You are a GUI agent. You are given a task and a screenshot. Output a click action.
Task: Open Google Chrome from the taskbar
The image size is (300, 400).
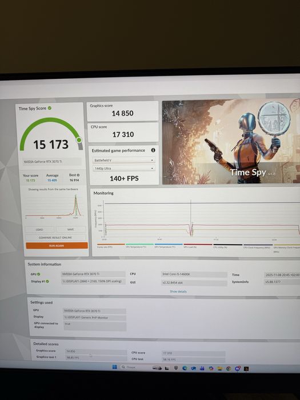point(229,369)
